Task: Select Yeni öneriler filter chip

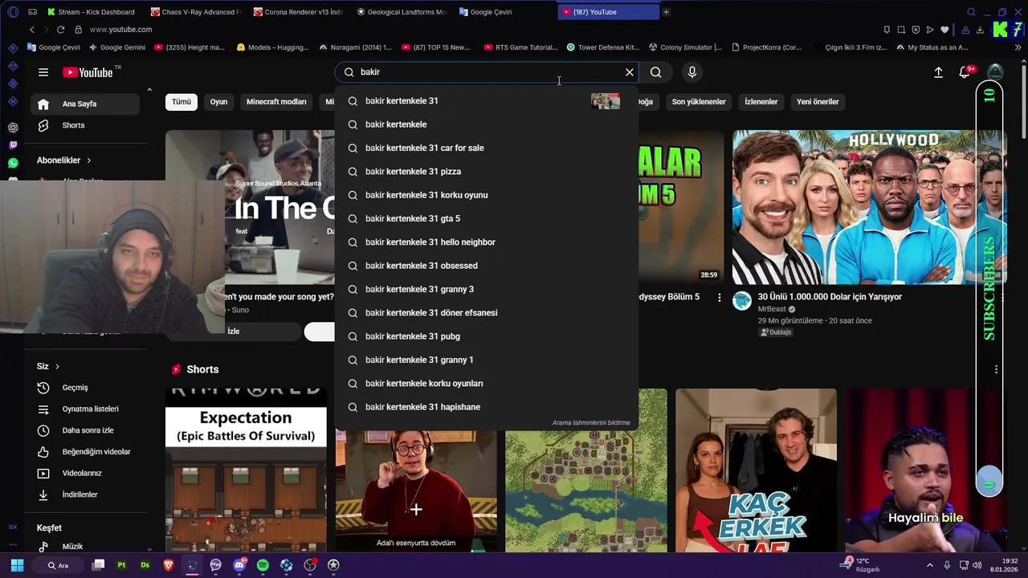Action: click(818, 102)
